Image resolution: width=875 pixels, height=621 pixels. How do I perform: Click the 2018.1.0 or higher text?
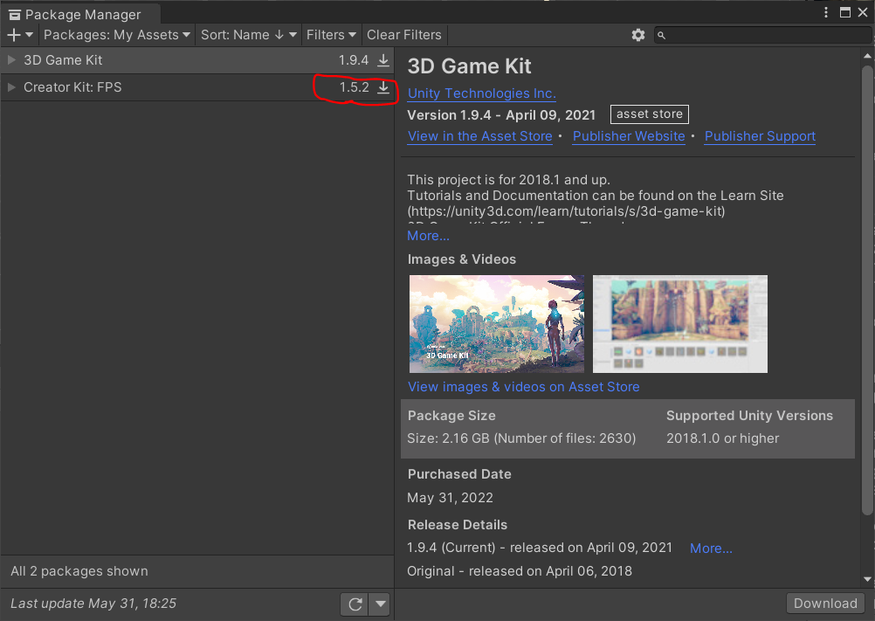click(723, 438)
